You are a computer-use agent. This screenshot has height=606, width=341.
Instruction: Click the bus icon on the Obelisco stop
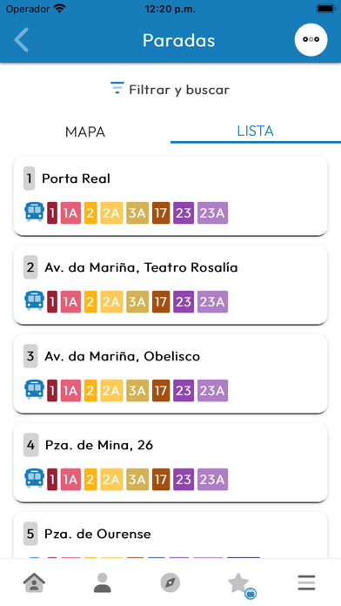(x=35, y=390)
